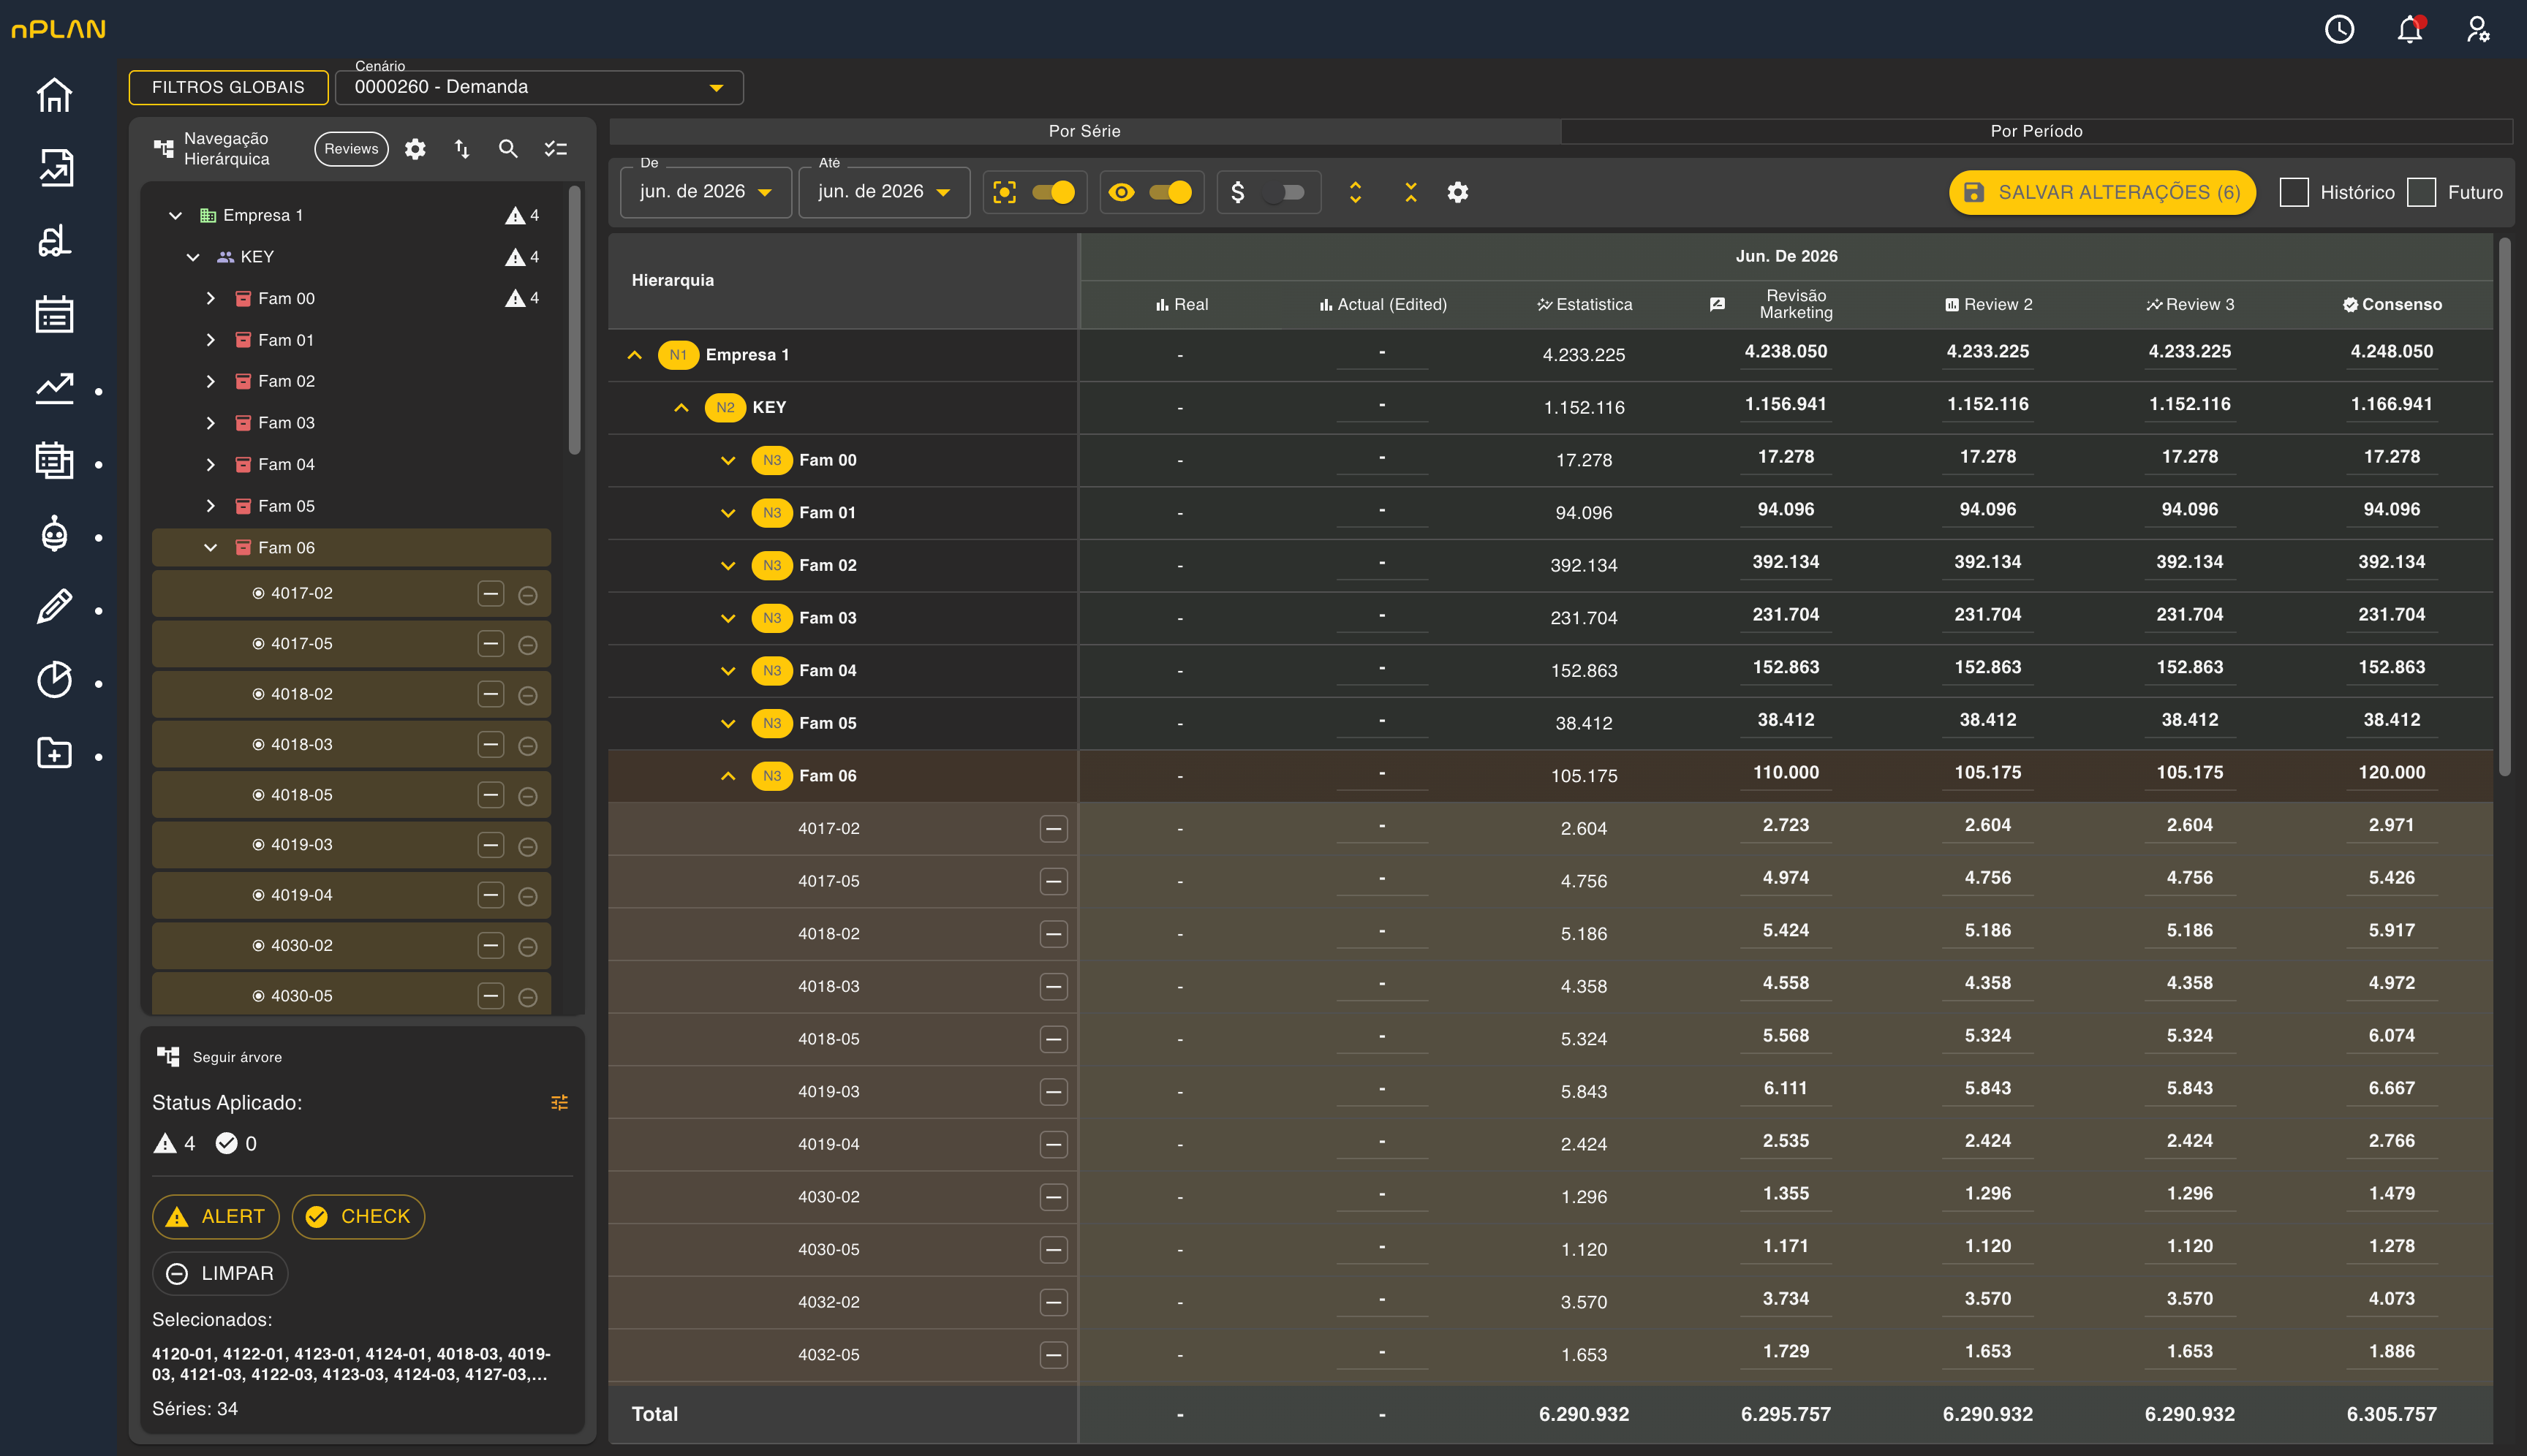2527x1456 pixels.
Task: Click the CHECK status button
Action: (x=358, y=1217)
